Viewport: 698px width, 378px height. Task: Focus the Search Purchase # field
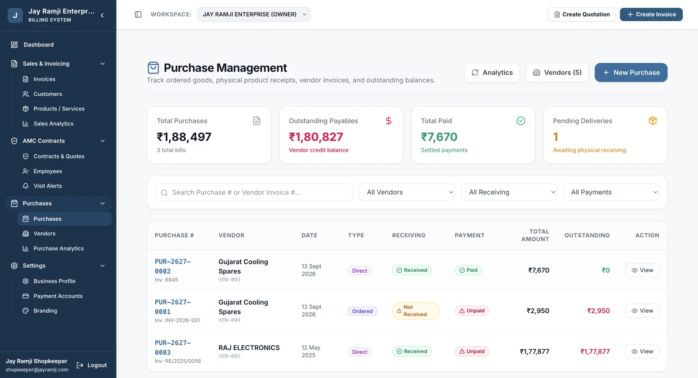254,192
